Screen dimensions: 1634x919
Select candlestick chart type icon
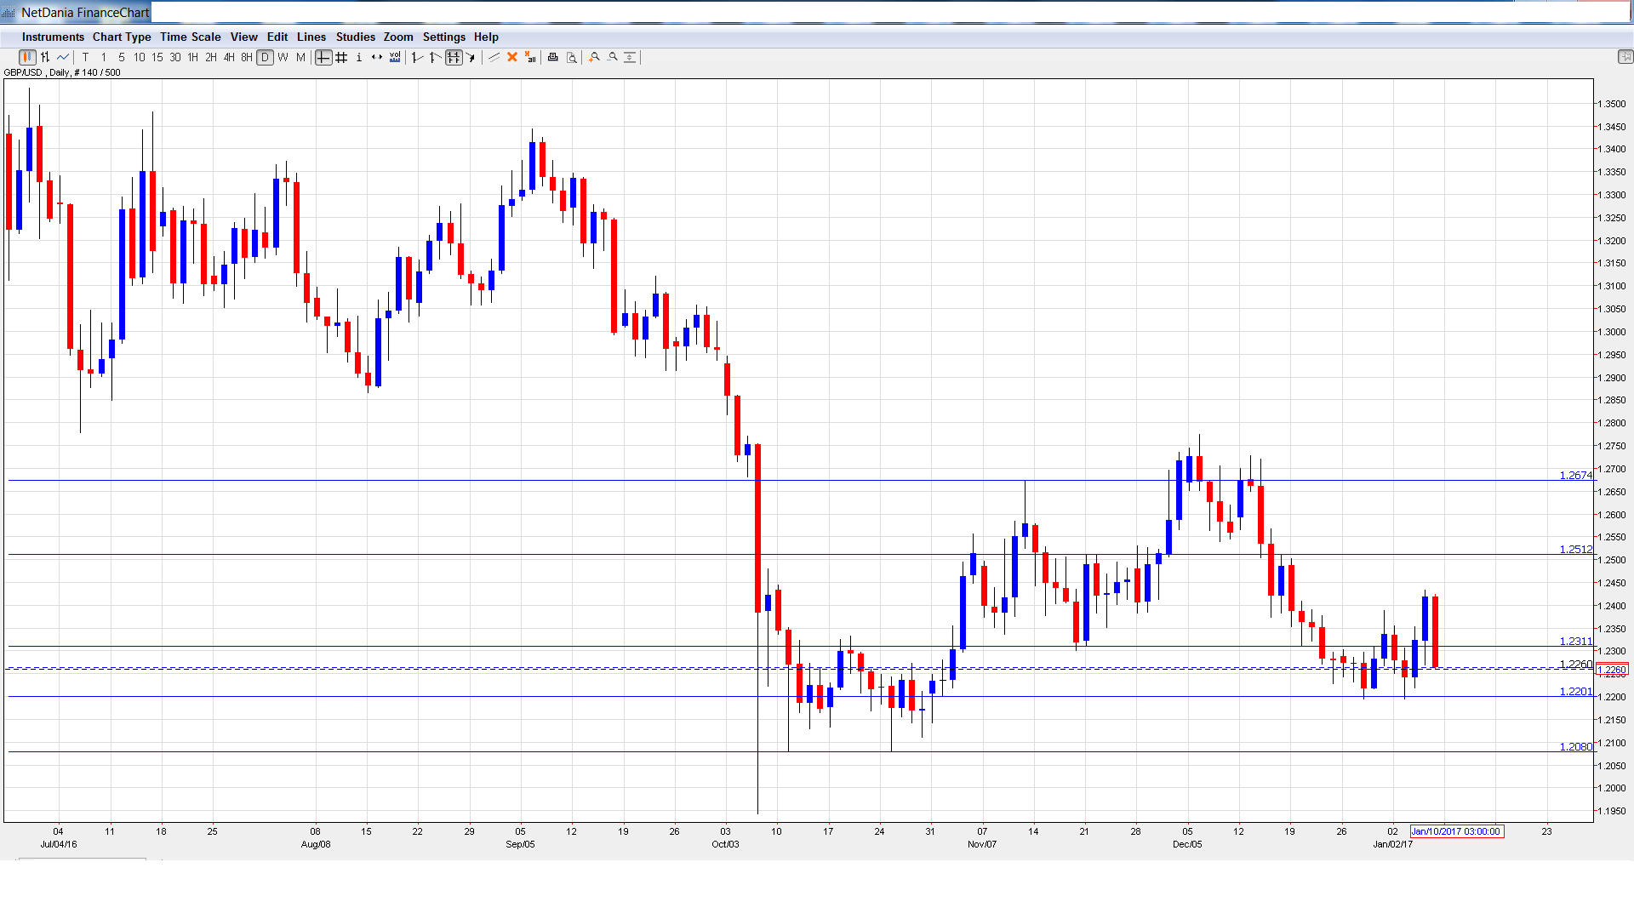(x=27, y=58)
